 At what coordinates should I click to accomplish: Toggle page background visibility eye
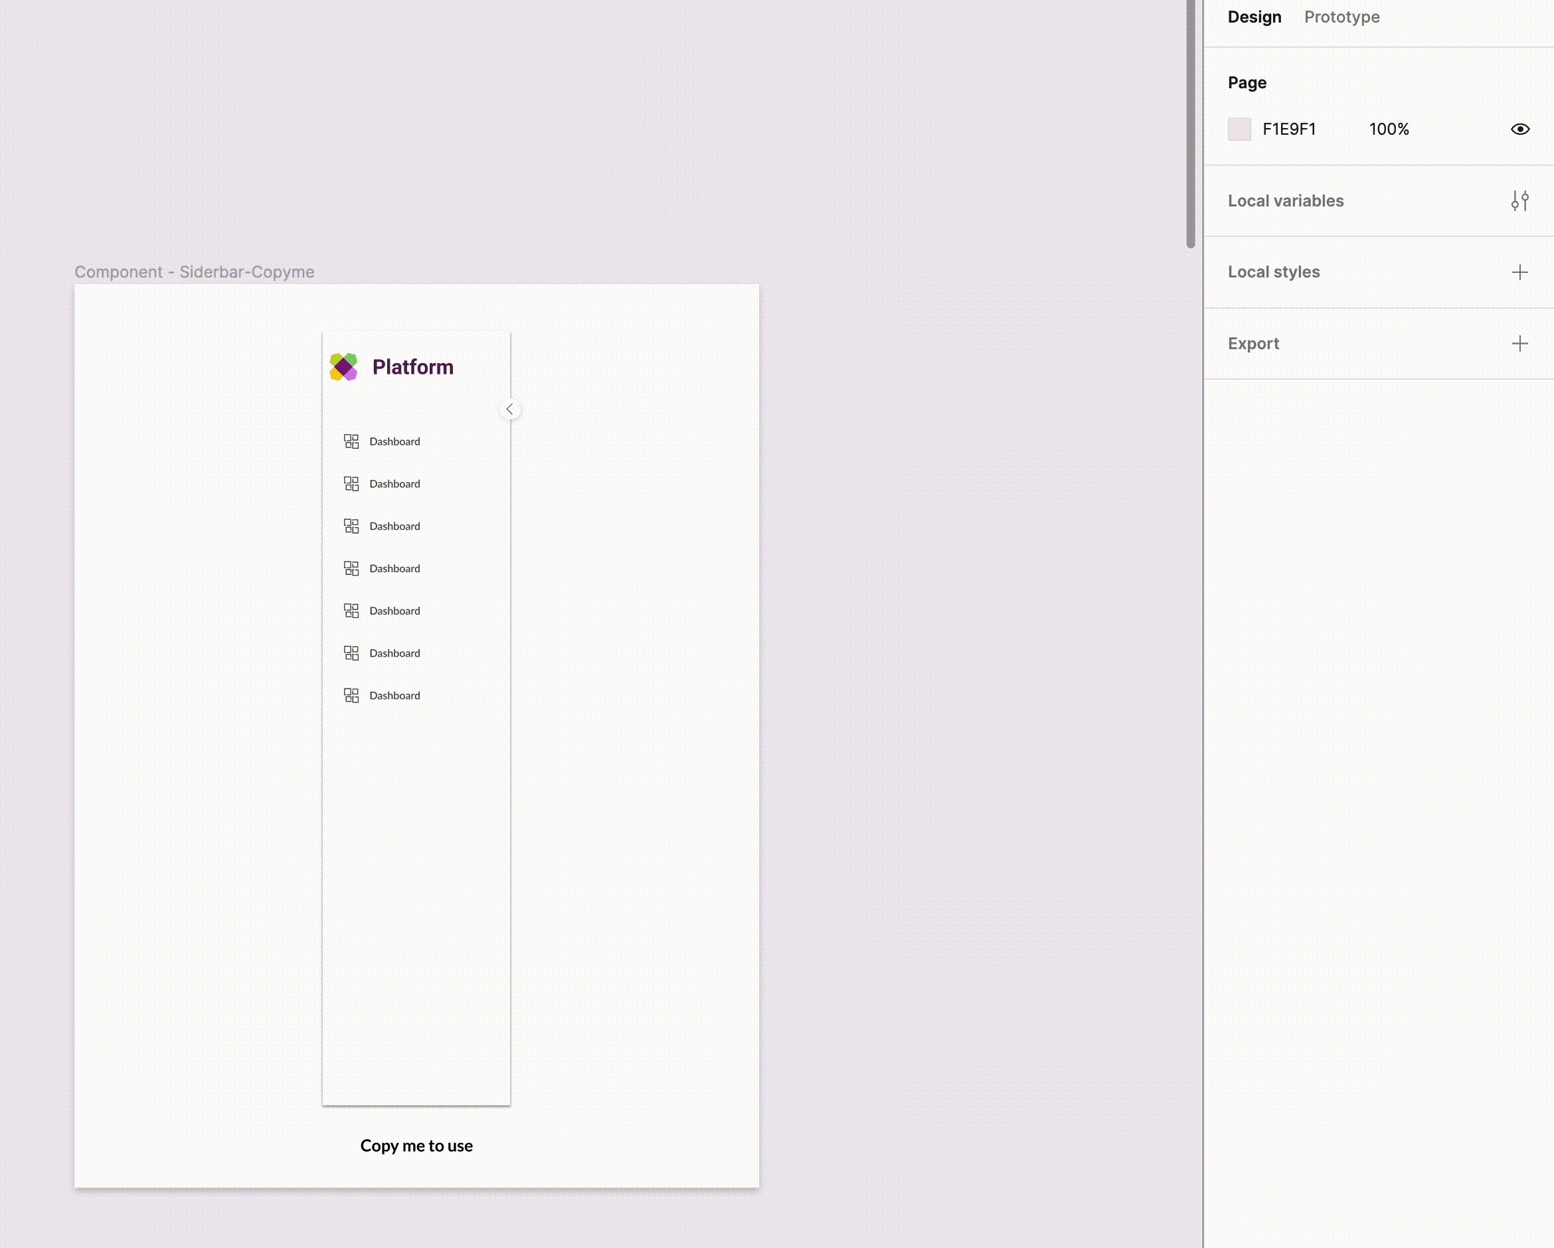coord(1519,129)
